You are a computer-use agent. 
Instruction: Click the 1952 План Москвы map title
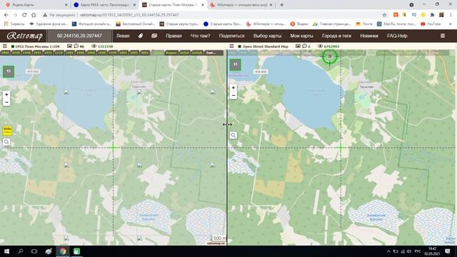tap(37, 46)
